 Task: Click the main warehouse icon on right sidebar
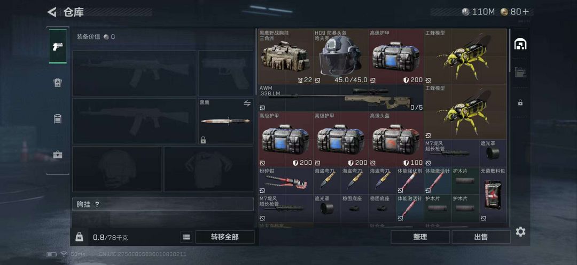[x=520, y=44]
